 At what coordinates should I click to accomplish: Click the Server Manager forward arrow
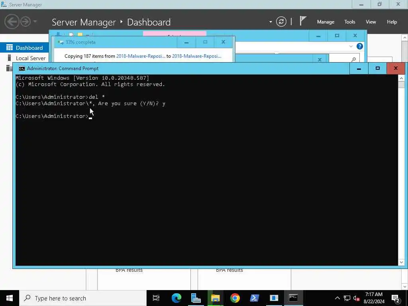[x=25, y=22]
